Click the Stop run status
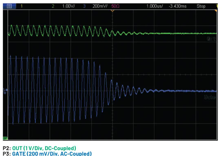The width and height of the screenshot is (222, 156). click(x=201, y=6)
